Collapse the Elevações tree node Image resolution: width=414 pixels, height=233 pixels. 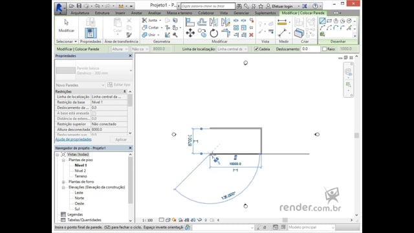pyautogui.click(x=63, y=187)
